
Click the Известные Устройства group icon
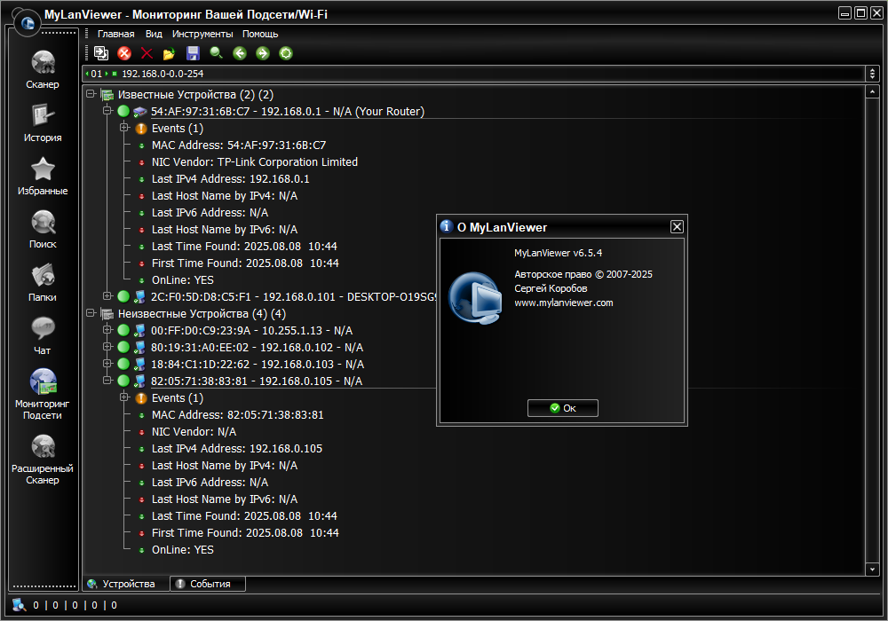pyautogui.click(x=107, y=94)
